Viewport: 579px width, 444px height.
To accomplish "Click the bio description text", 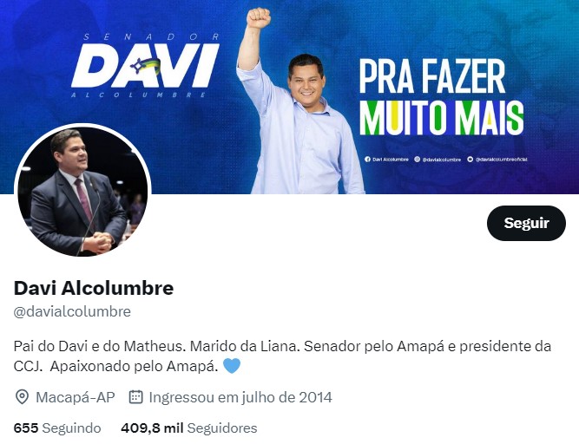I will [x=282, y=356].
